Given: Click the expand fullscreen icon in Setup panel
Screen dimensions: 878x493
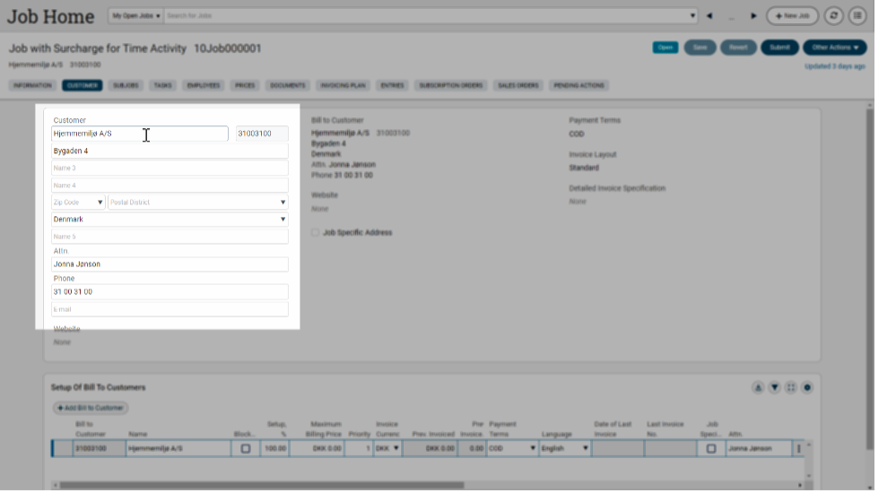Looking at the screenshot, I should pos(790,387).
